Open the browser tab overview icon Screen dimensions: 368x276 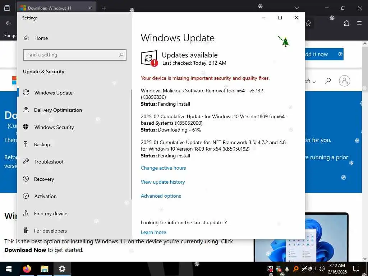tap(7, 8)
